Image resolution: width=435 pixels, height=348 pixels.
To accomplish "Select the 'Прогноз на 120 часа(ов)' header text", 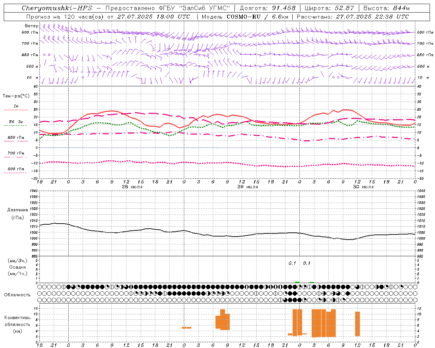I will (x=65, y=17).
